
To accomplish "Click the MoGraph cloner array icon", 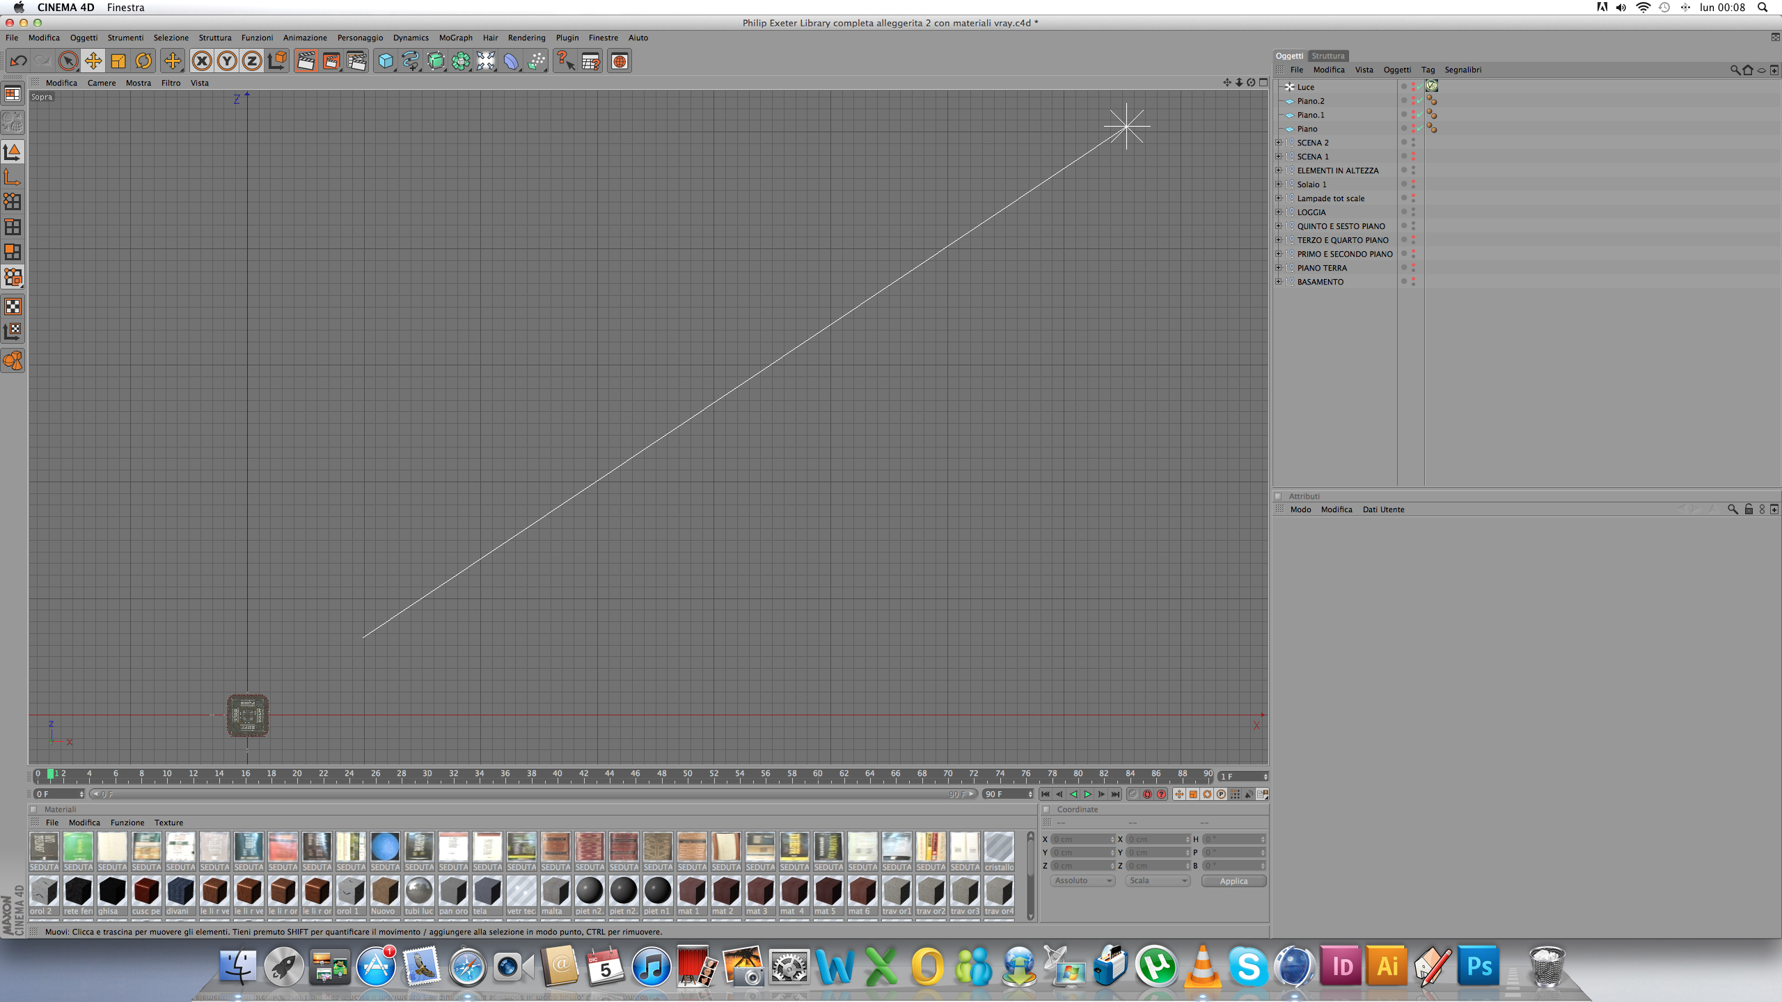I will (461, 61).
